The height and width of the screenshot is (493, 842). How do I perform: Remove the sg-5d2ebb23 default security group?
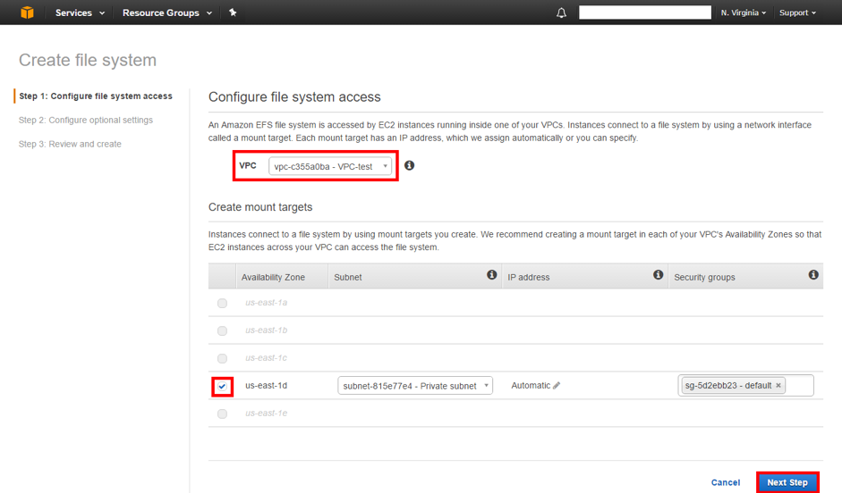point(778,385)
